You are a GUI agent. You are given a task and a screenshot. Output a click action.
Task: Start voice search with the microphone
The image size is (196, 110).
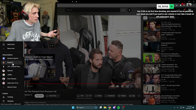coord(129,10)
